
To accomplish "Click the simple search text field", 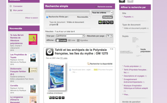I will pyautogui.click(x=67, y=13).
